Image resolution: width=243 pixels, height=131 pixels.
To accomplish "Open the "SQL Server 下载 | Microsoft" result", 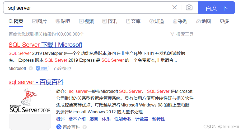I will [x=45, y=45].
